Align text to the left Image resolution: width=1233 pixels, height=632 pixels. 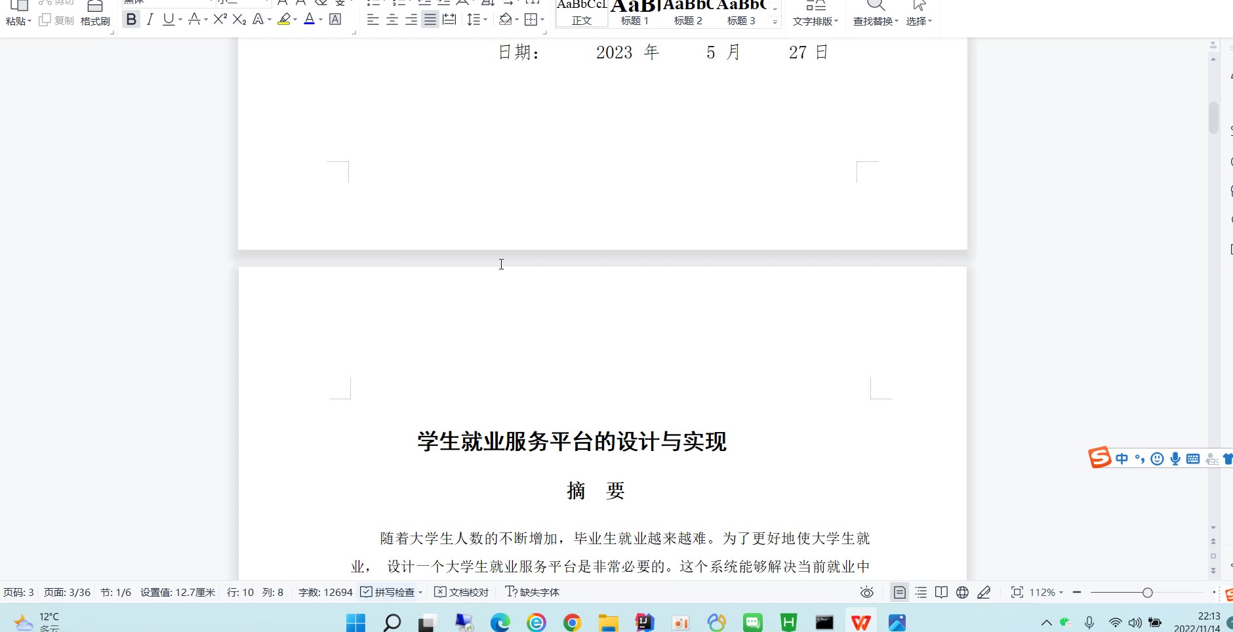point(373,20)
